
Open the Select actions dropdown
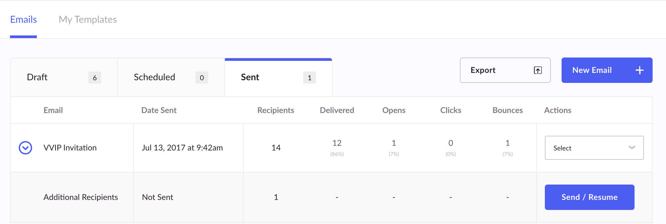point(594,148)
